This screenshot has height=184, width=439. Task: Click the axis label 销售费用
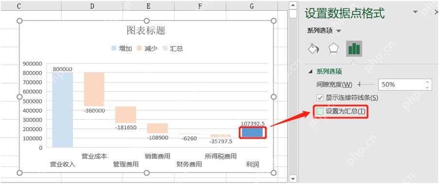pos(157,156)
